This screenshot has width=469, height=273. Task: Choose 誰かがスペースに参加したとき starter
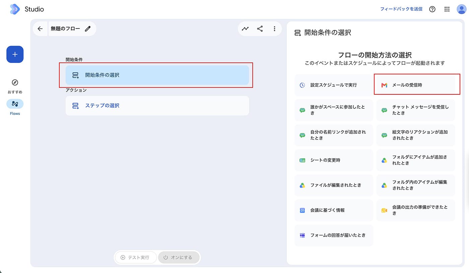click(x=334, y=110)
